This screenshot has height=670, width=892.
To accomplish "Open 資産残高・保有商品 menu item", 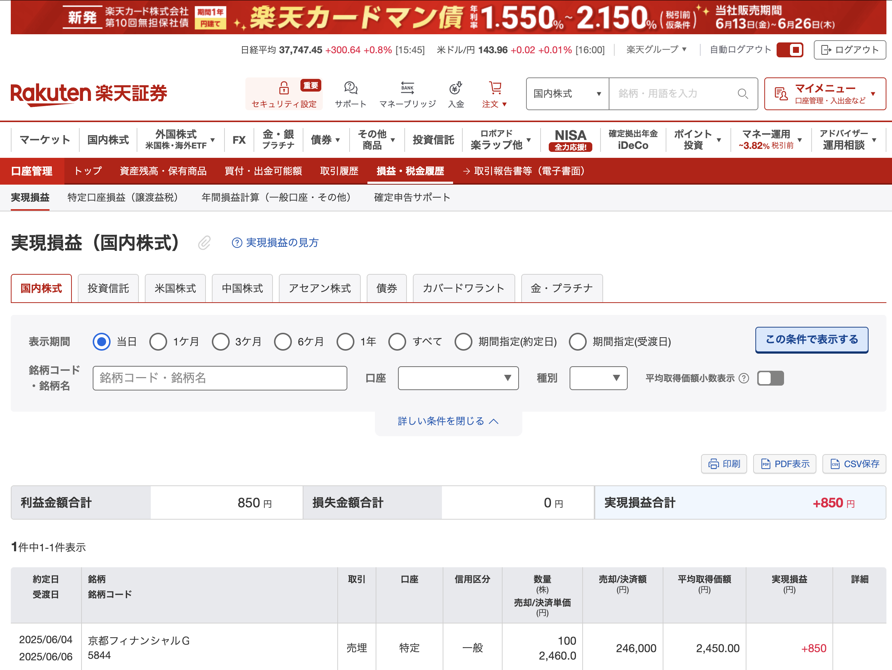I will (x=163, y=171).
